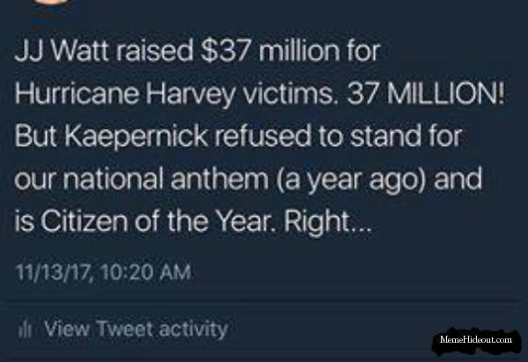This screenshot has height=362, width=528.
Task: Open the MemeHideout.com watermark
Action: coord(478,338)
